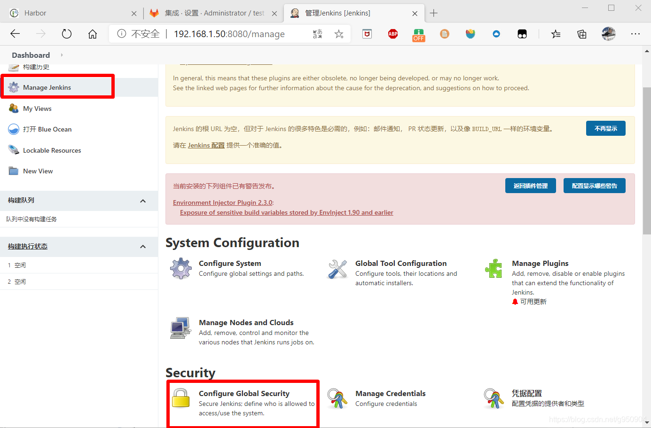
Task: Open 打开 Blue Ocean sidebar link
Action: tap(47, 129)
